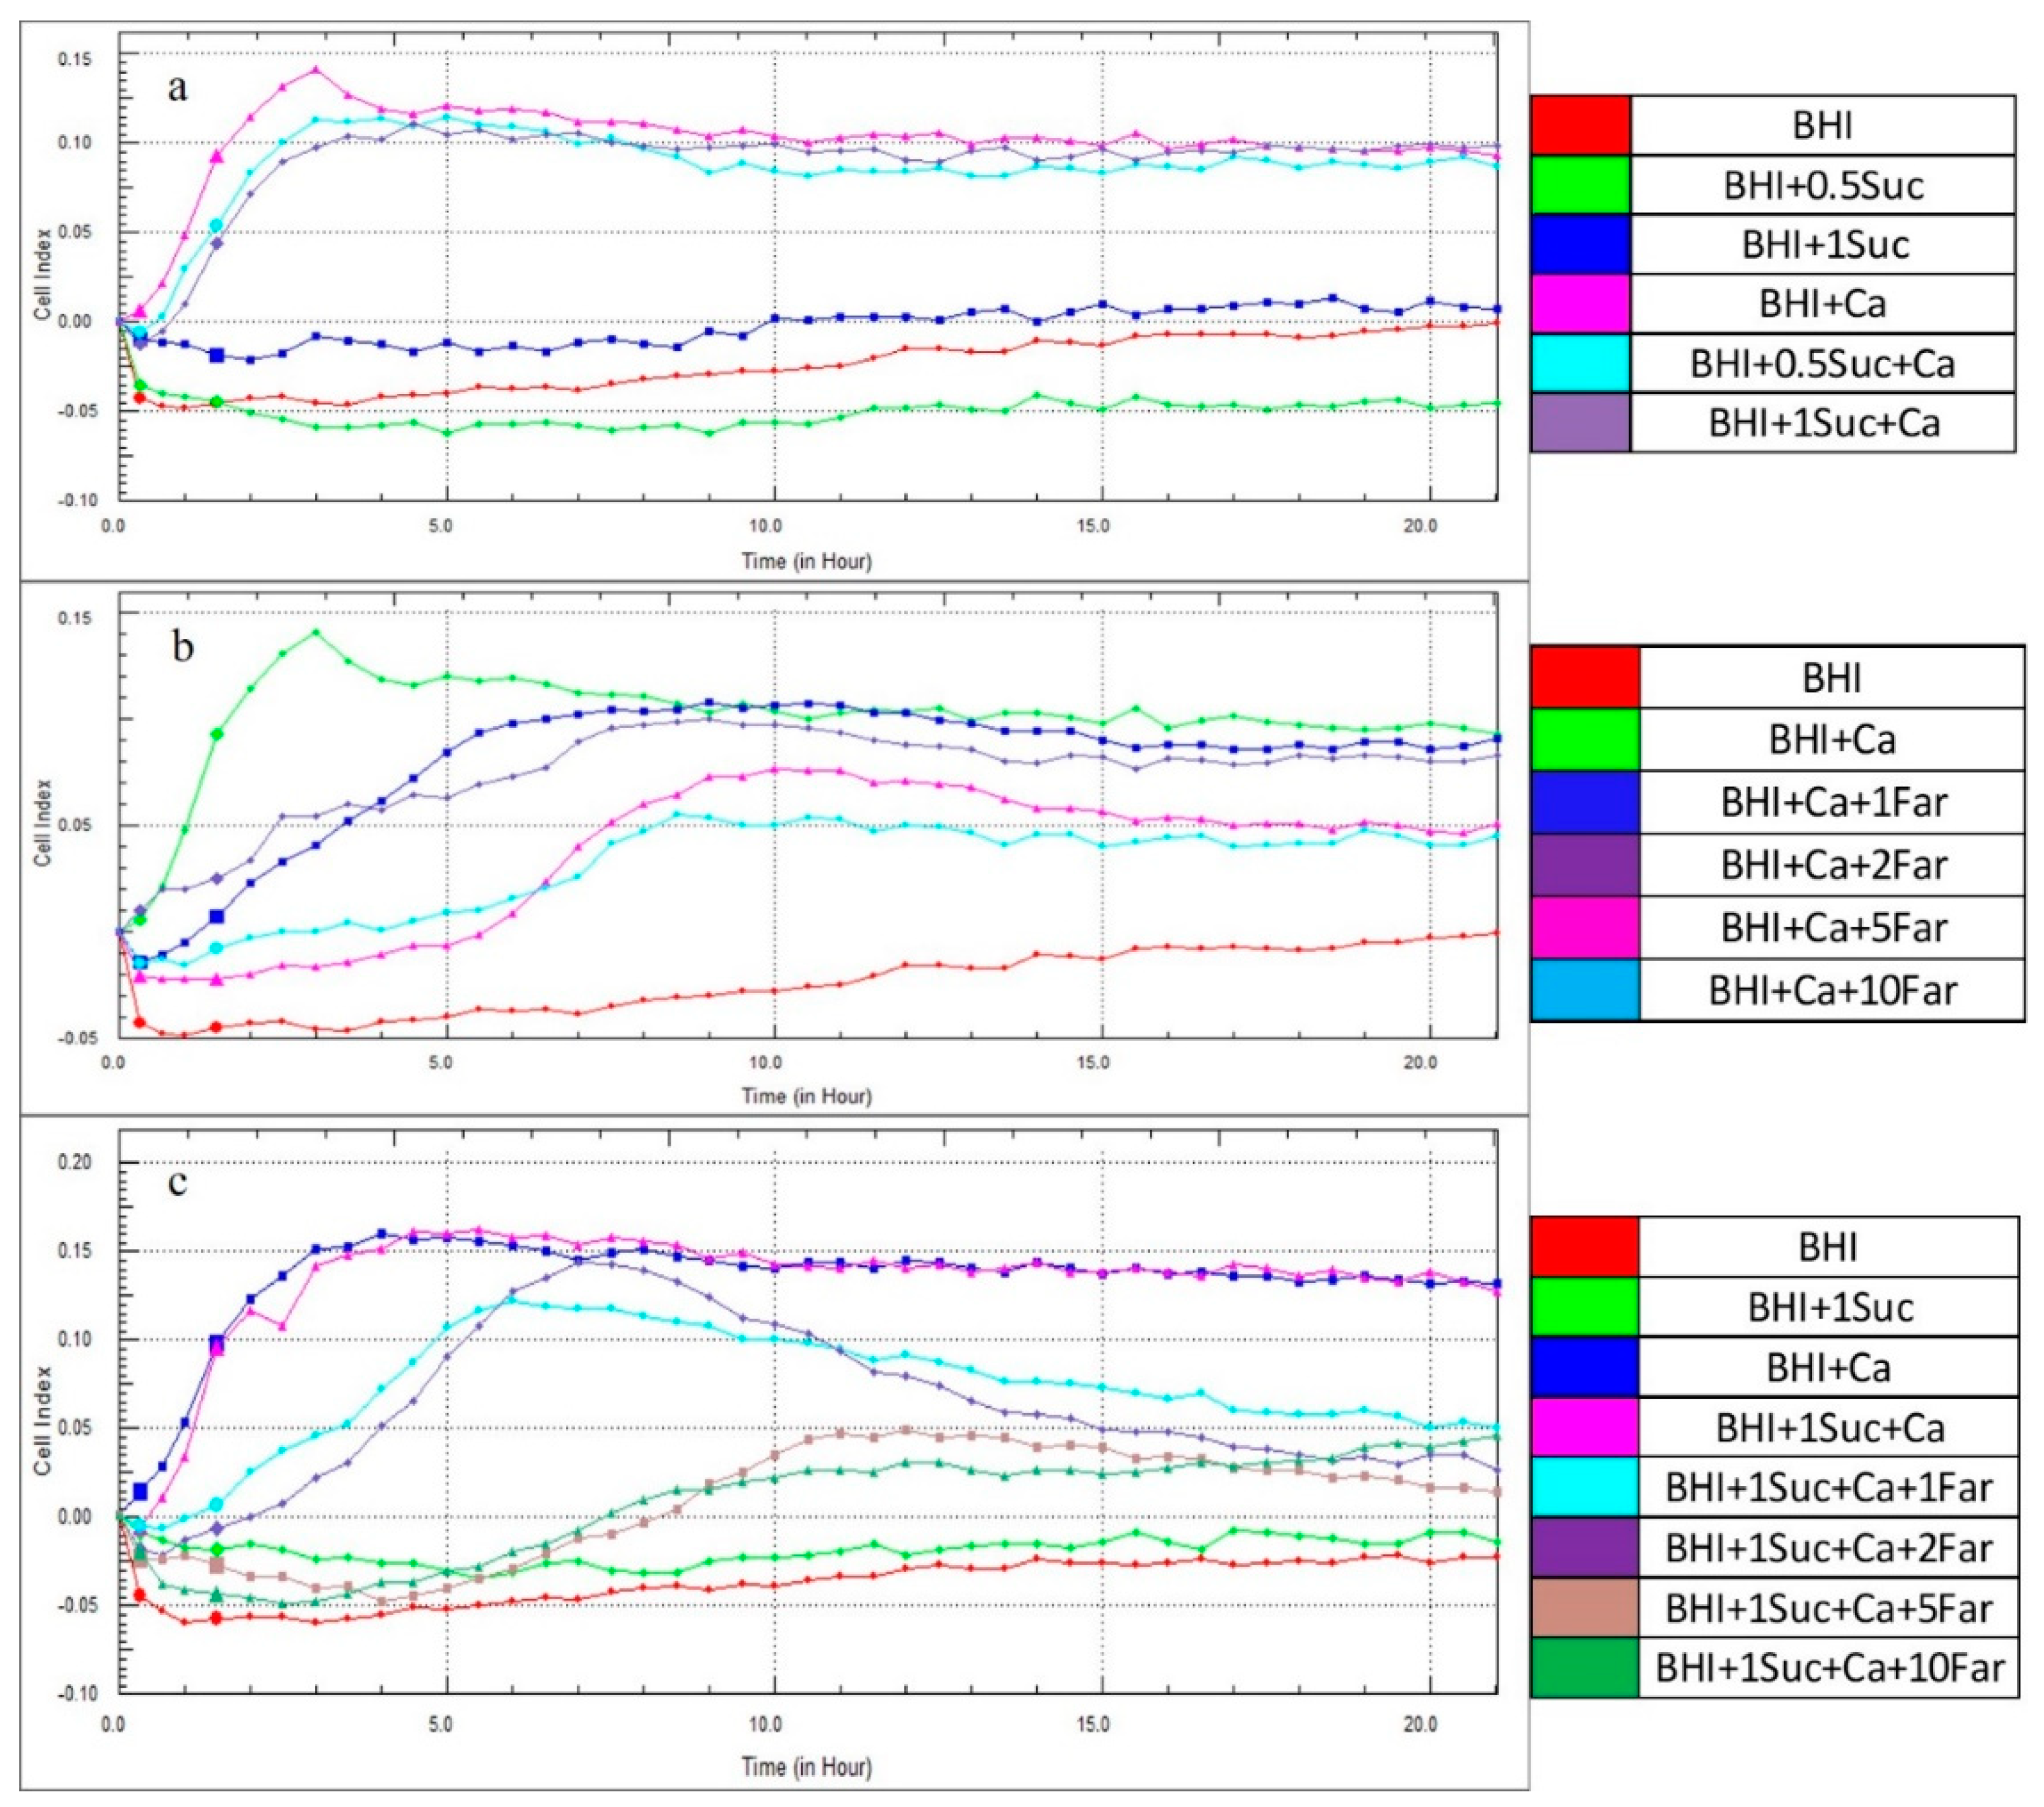Select the BHI+1Suc label in legend a
Screen dimensions: 2044x1807
click(x=1824, y=245)
